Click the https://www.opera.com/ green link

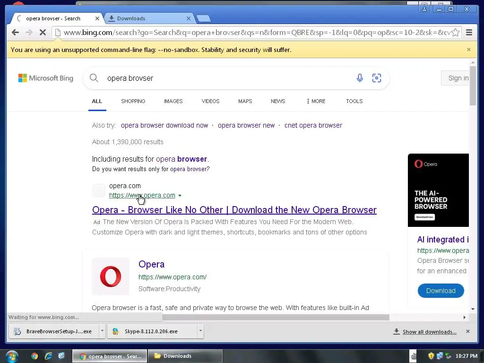[173, 277]
